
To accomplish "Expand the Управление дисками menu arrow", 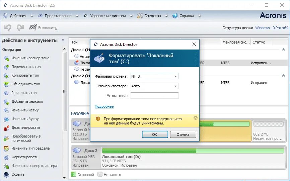I will 131,16.
